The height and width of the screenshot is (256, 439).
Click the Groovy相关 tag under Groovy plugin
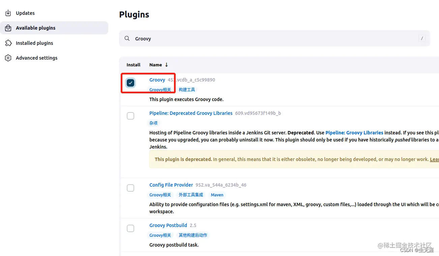tap(160, 90)
